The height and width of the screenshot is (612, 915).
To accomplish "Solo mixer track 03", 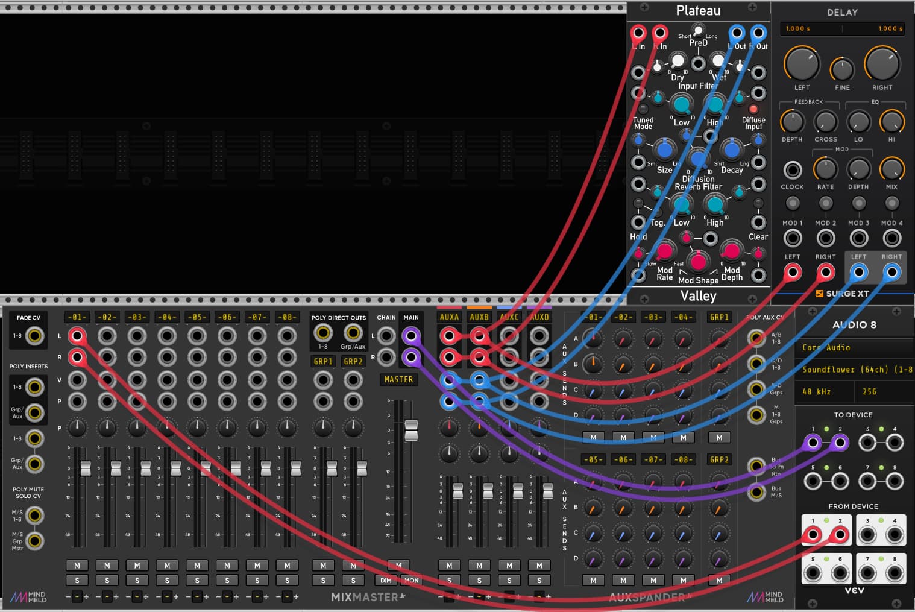I will (137, 581).
